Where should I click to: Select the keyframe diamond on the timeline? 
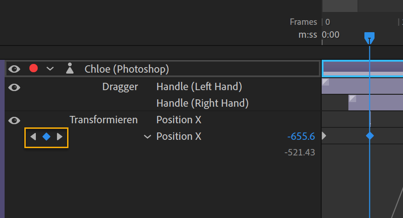coord(369,136)
